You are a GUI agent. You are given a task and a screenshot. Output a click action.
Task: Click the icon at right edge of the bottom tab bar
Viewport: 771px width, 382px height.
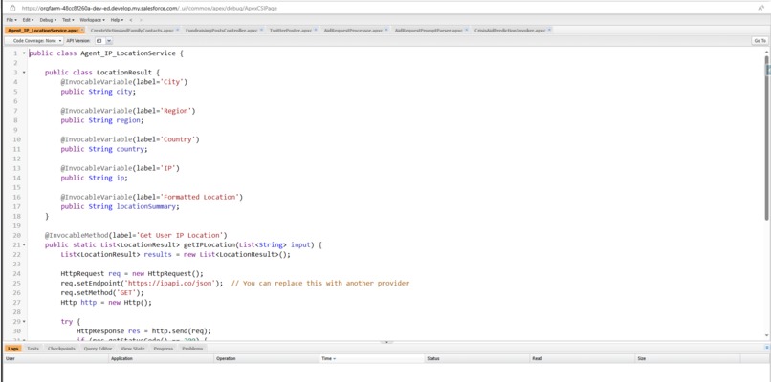pos(766,348)
